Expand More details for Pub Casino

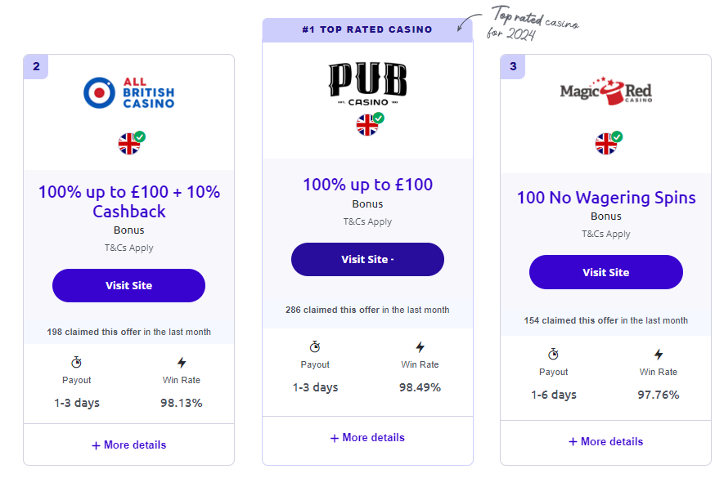(x=367, y=438)
